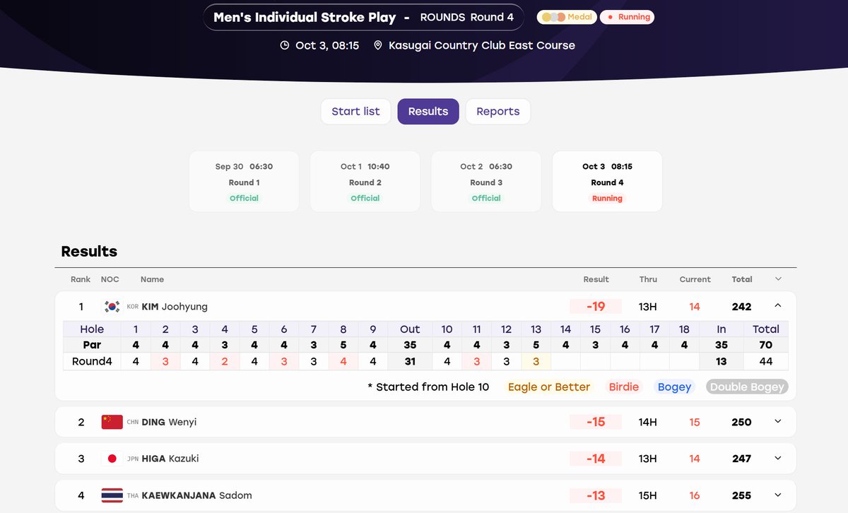This screenshot has width=848, height=513.
Task: Click the Bogey legend swatch
Action: 674,387
